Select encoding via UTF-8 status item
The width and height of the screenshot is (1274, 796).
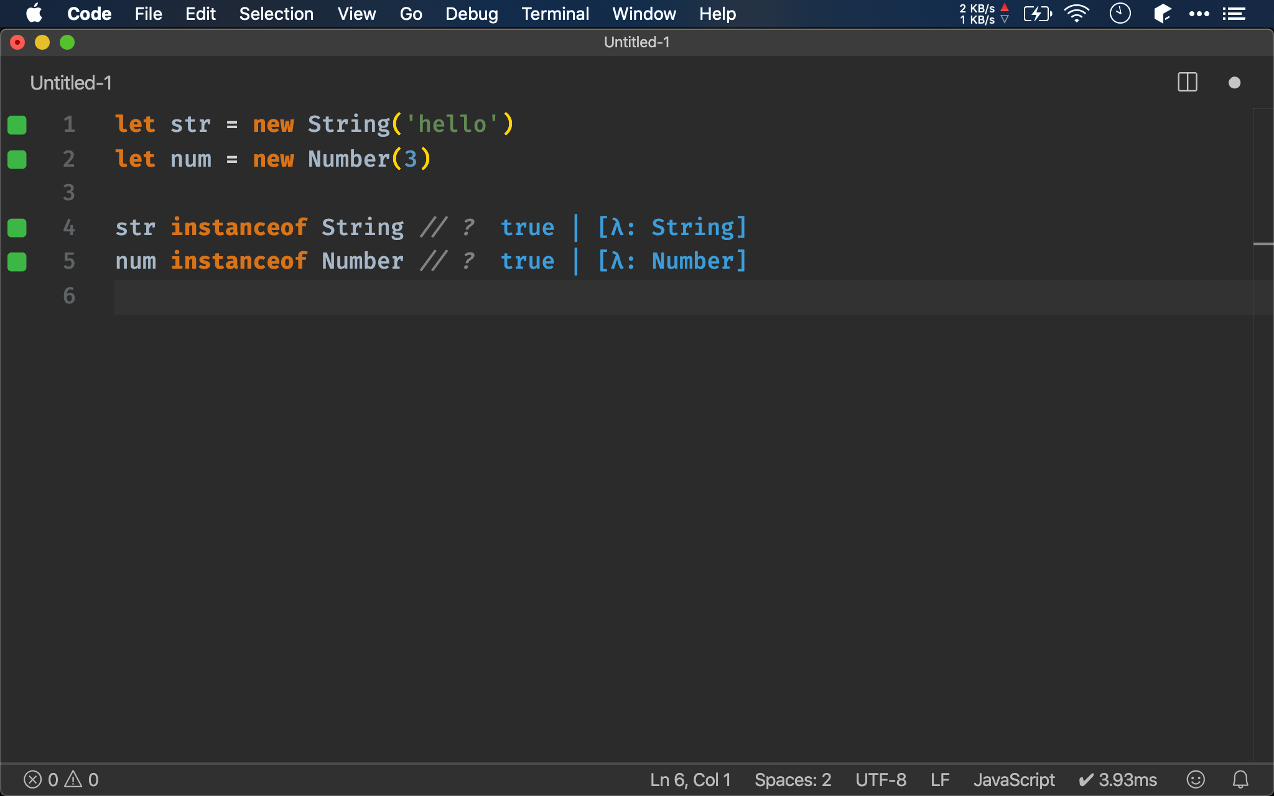(880, 779)
